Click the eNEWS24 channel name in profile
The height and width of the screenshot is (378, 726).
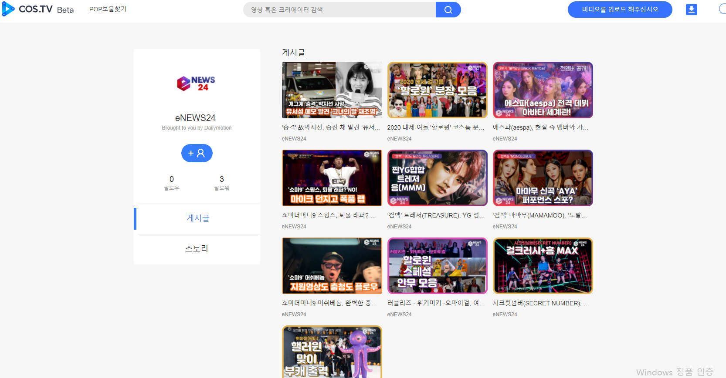195,118
